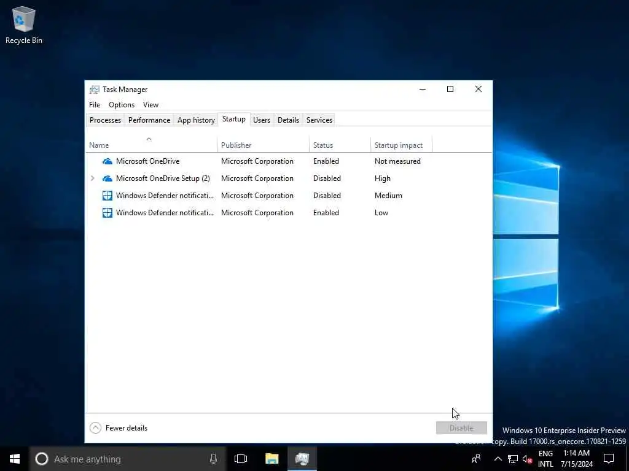Click the Medium startup impact value
629x471 pixels.
388,196
